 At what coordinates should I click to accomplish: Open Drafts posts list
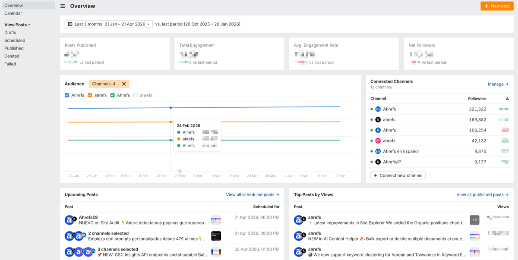click(x=10, y=32)
